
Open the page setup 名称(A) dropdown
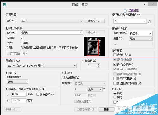tap(52, 21)
